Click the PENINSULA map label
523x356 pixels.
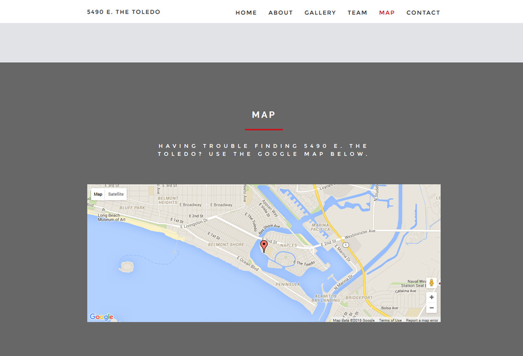288,284
